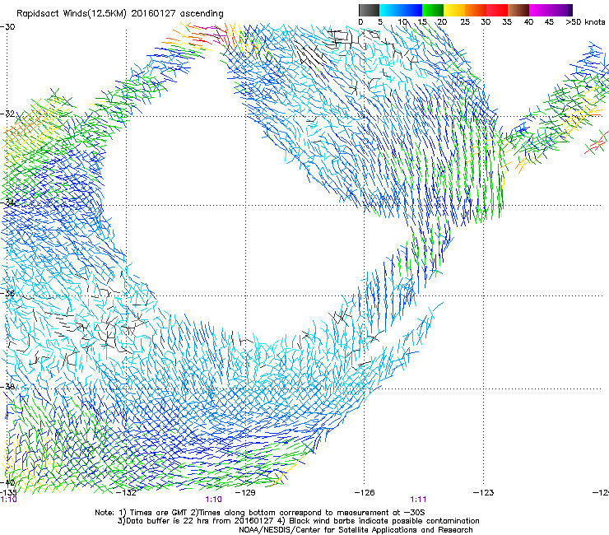Click the -132 longitude axis label

pos(127,493)
